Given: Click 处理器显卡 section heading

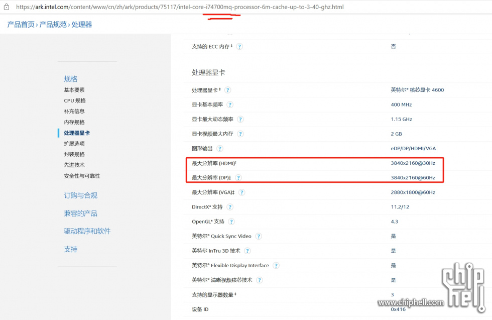Looking at the screenshot, I should [x=208, y=72].
